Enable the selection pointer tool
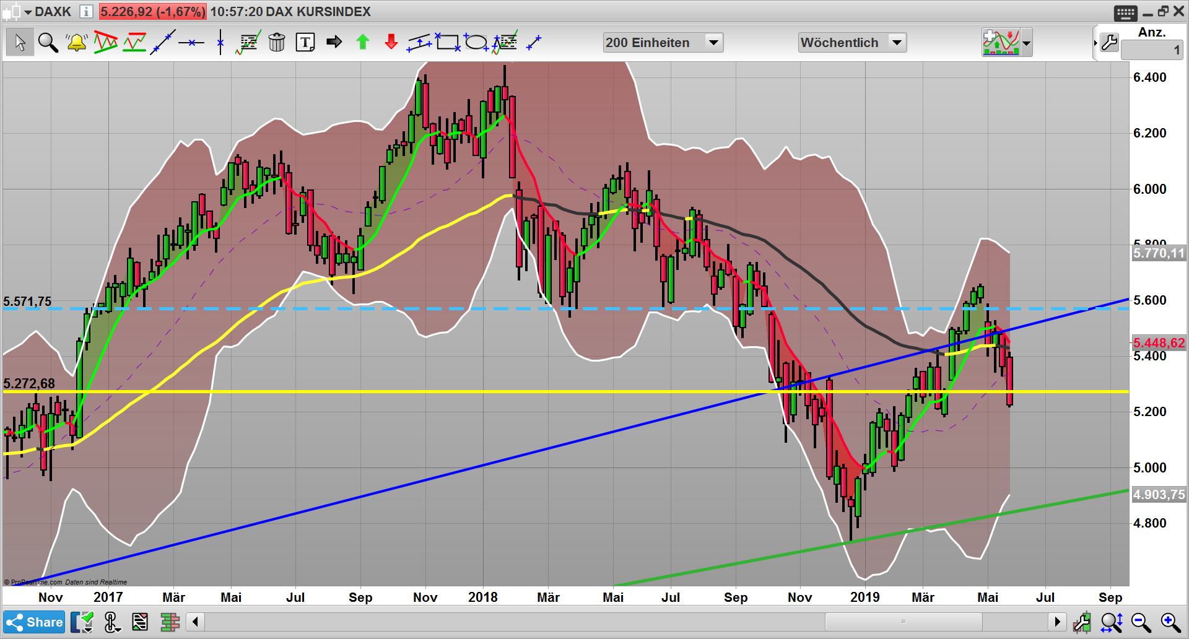The image size is (1189, 639). point(19,42)
